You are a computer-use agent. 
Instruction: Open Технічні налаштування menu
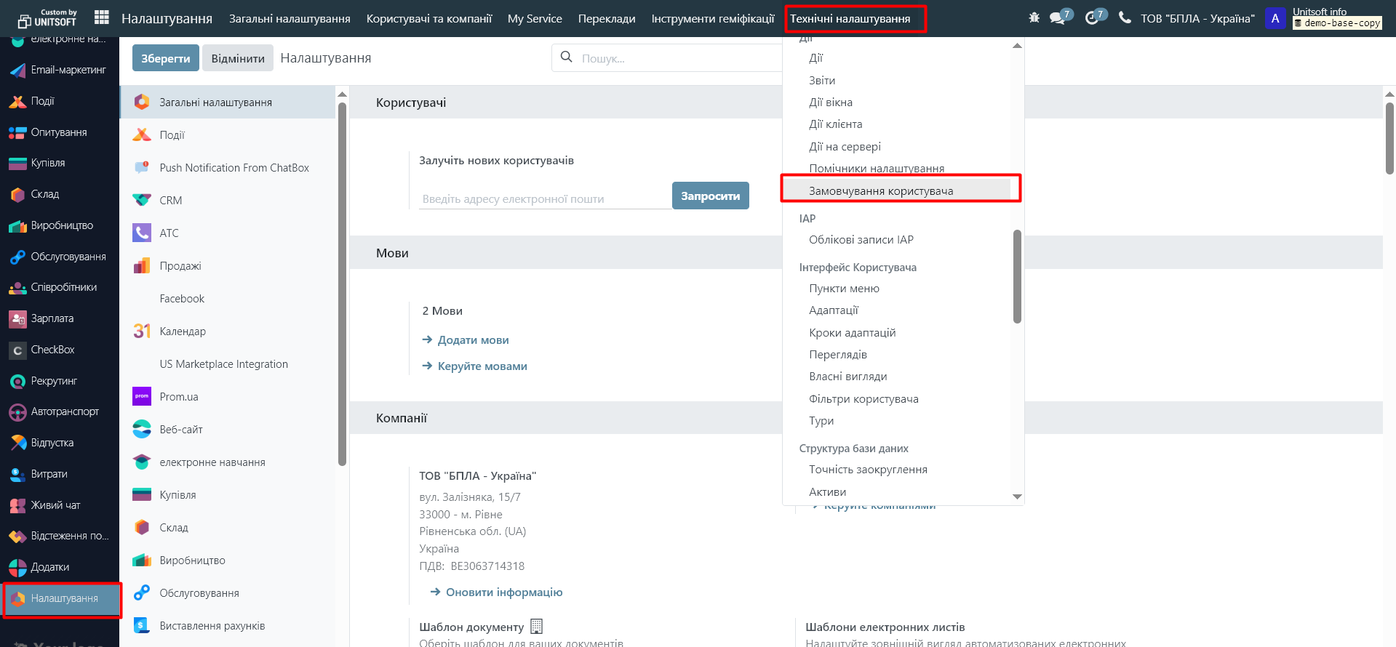tap(850, 19)
